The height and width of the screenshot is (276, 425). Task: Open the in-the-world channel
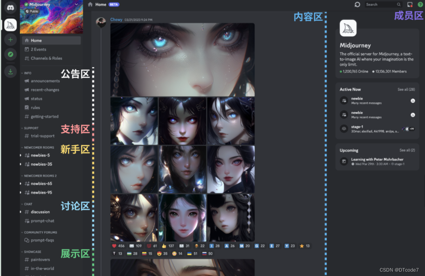click(39, 268)
